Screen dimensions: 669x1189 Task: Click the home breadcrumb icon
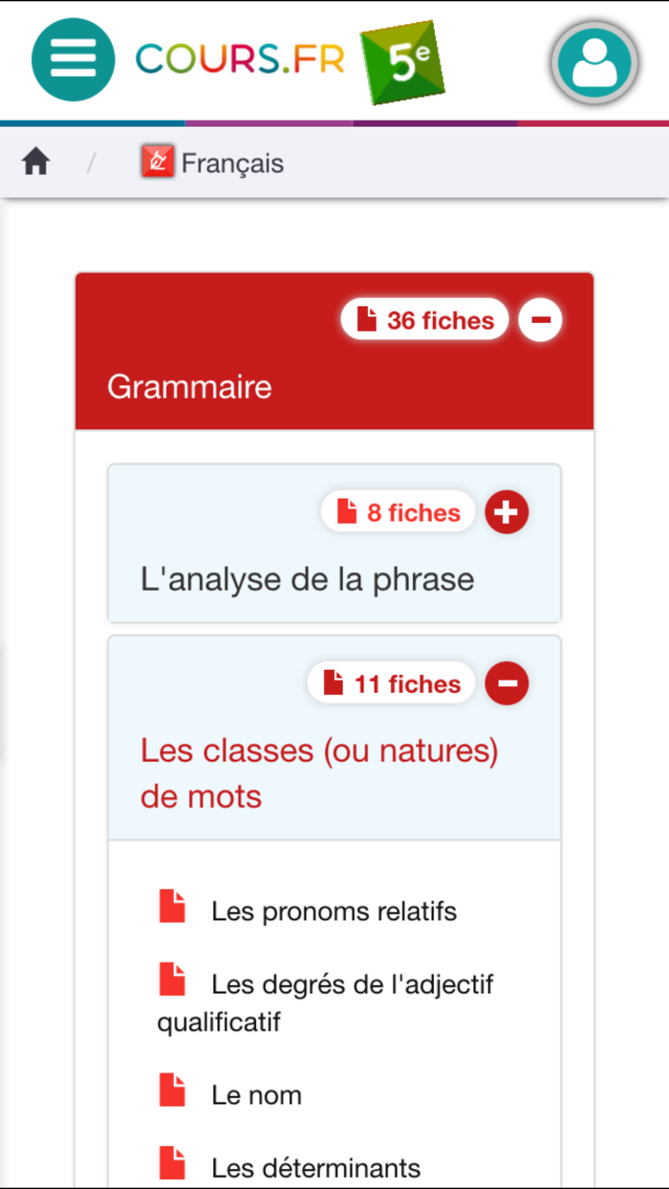(x=35, y=162)
